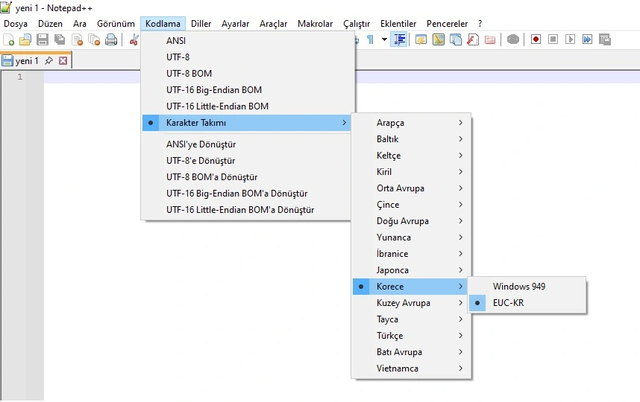
Task: Open the Ara menu
Action: tap(80, 24)
